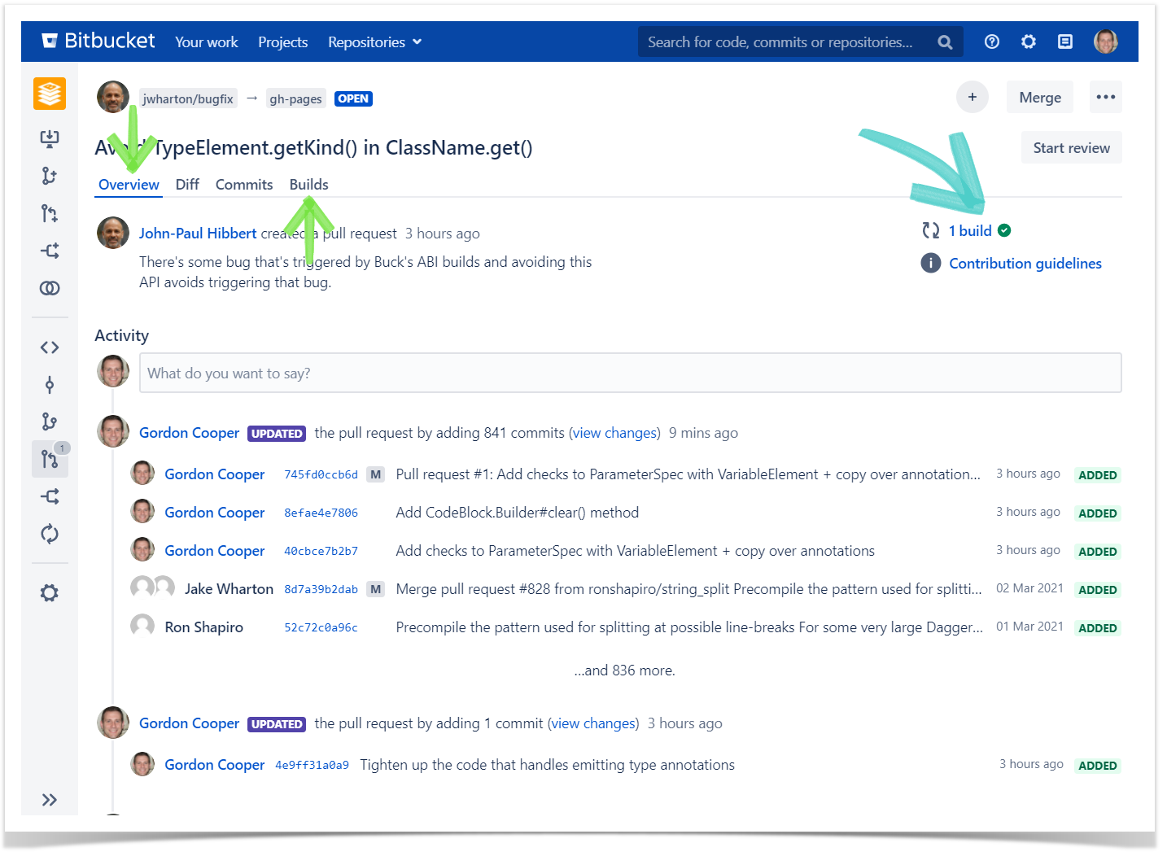Open view changes link for 841 commits
Viewport: 1167px width, 856px height.
click(x=614, y=433)
